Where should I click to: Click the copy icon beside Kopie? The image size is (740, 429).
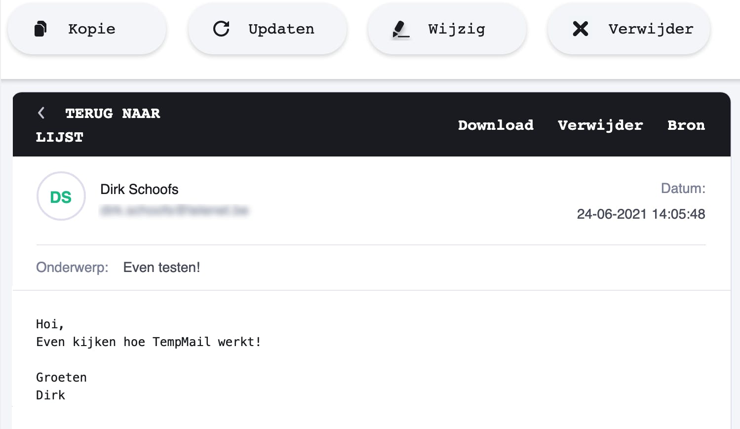(40, 29)
